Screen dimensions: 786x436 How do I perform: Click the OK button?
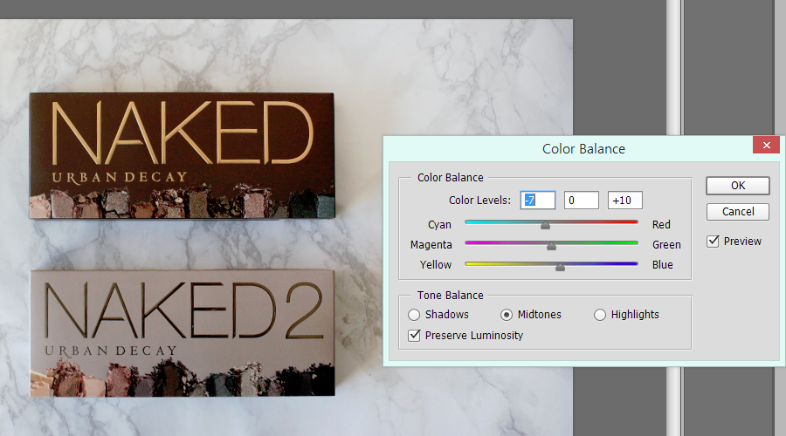738,186
